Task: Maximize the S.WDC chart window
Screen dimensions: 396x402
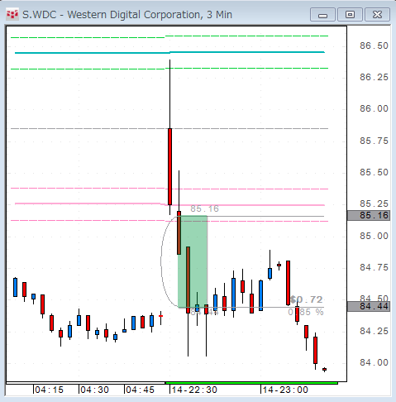Action: coord(350,15)
